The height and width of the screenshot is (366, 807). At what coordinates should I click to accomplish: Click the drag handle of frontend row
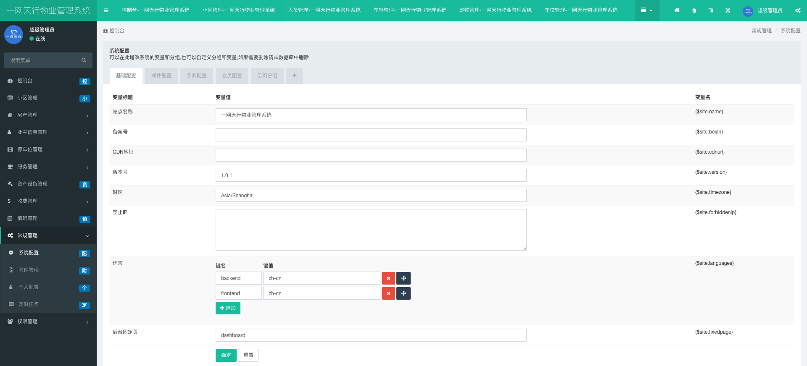(x=403, y=293)
